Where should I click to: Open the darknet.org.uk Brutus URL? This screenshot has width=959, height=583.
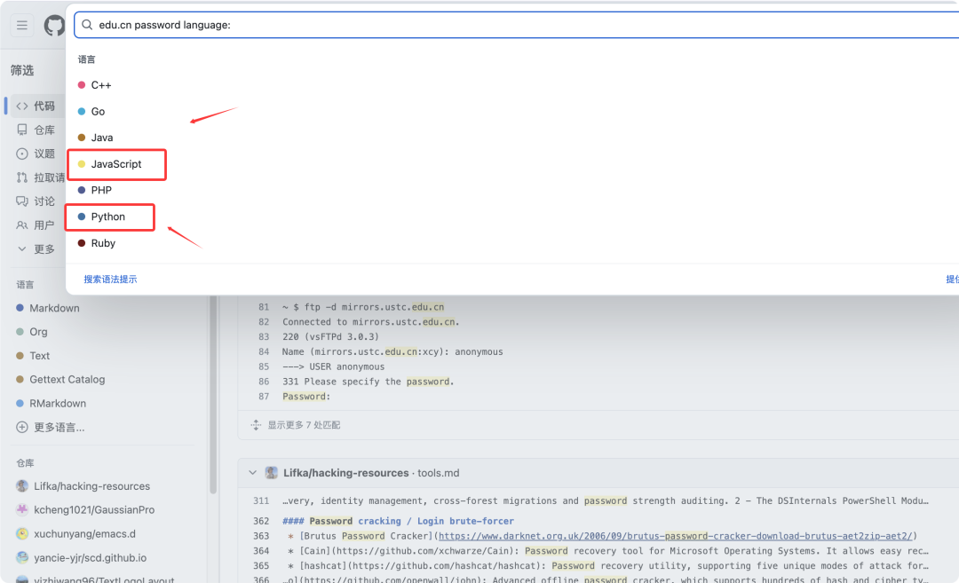(675, 536)
